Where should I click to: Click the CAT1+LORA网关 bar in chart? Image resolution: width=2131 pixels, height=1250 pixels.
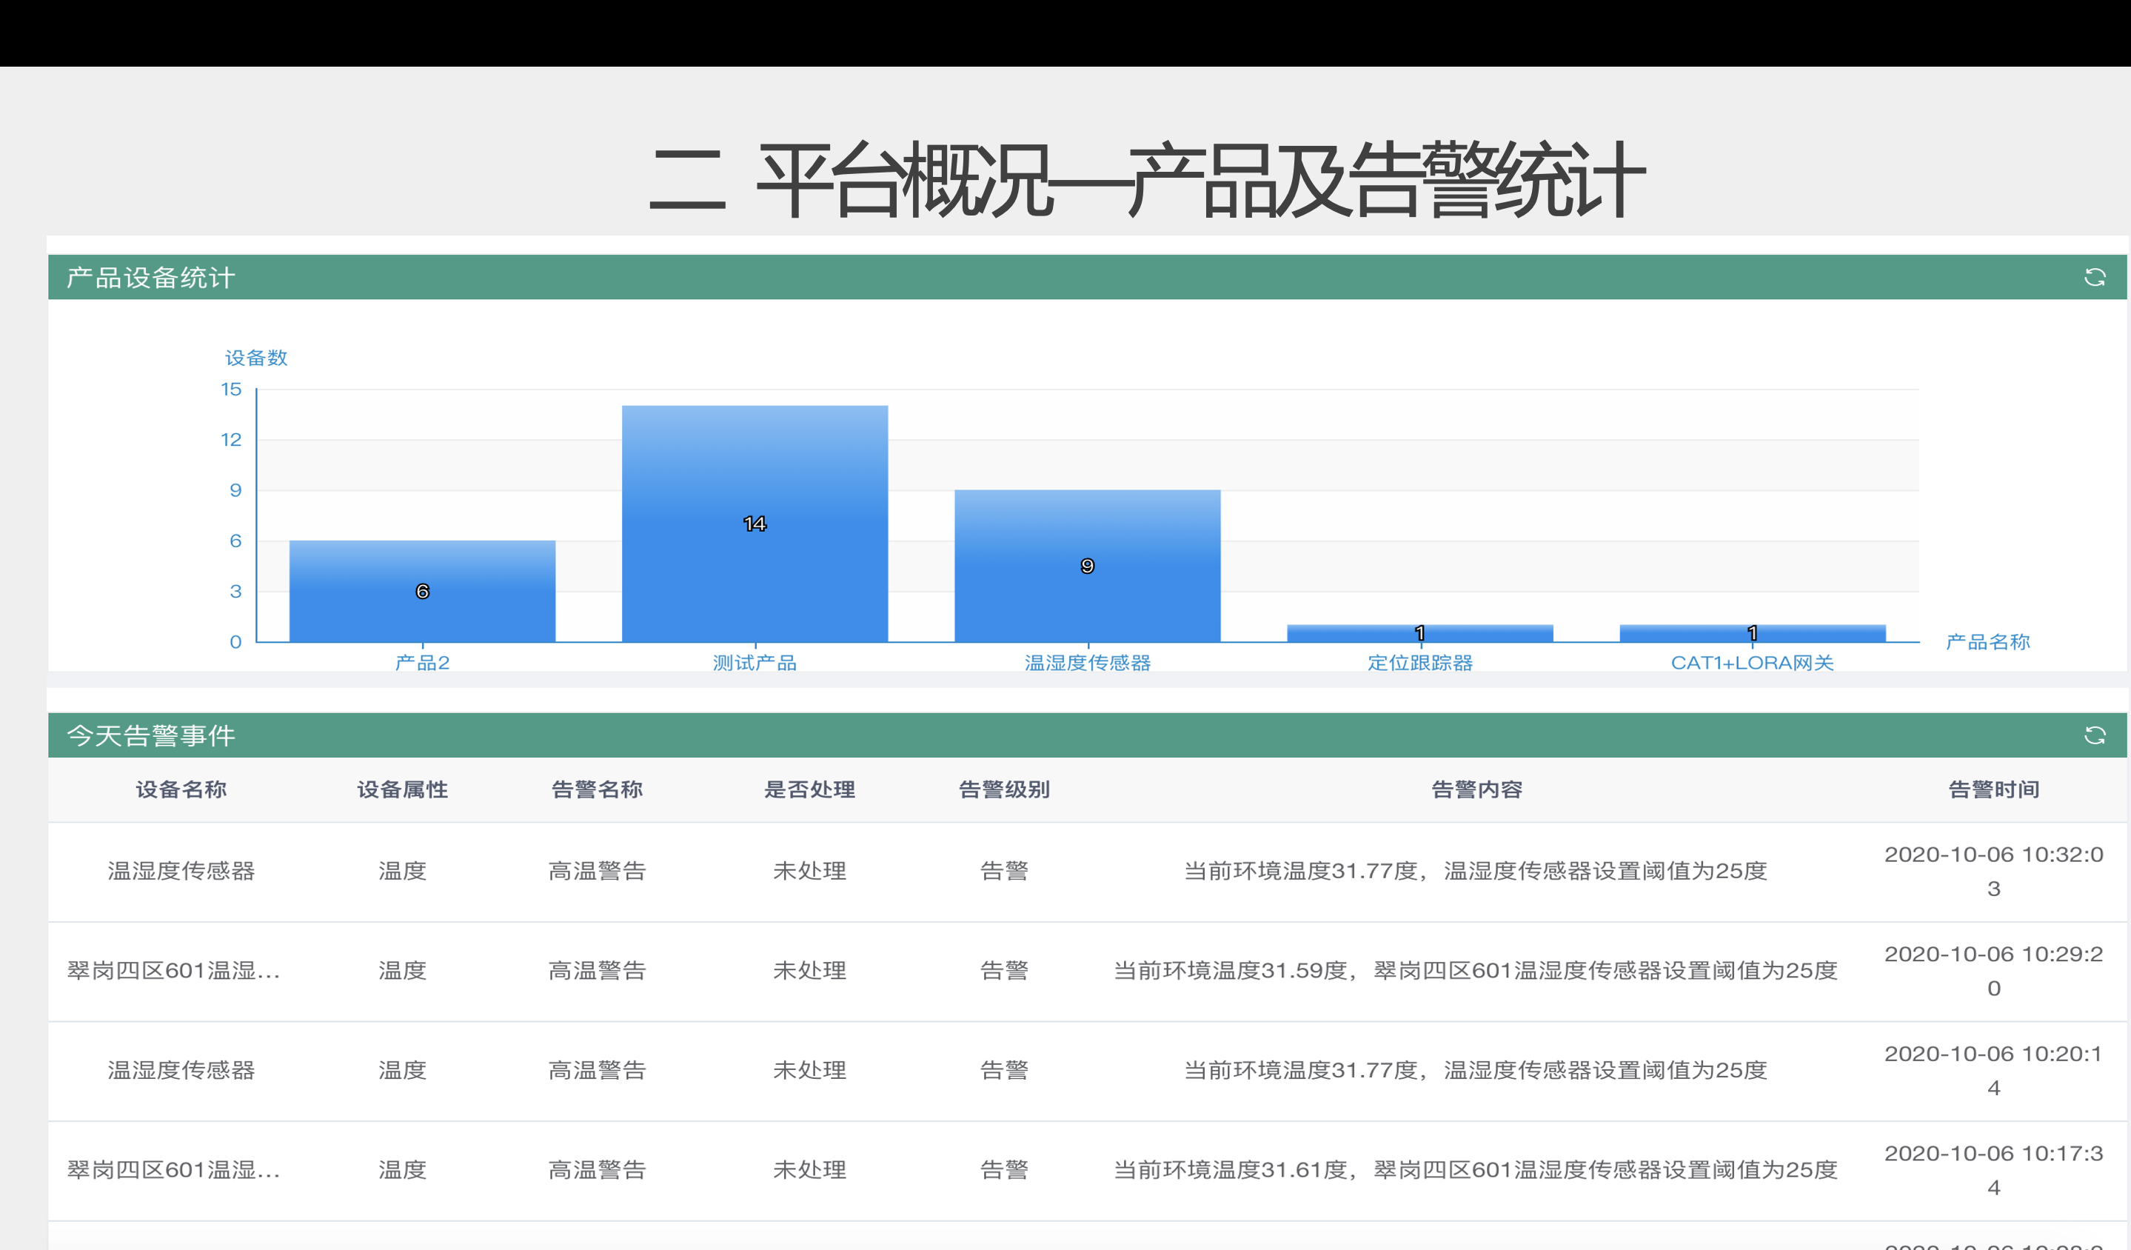[x=1751, y=633]
